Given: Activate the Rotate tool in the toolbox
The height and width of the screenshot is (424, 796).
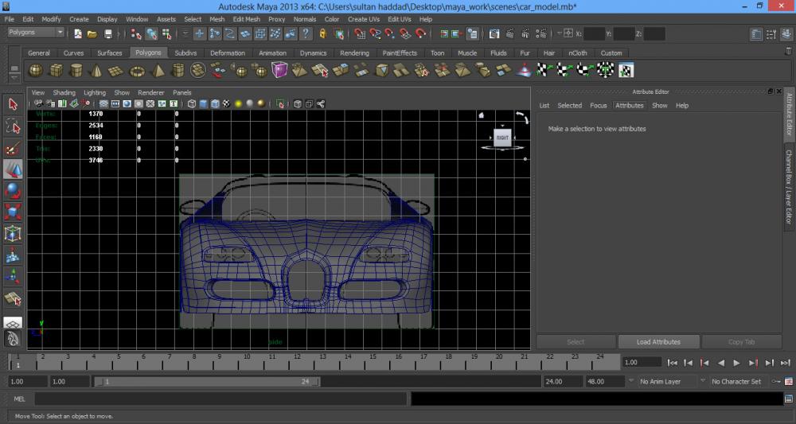Looking at the screenshot, I should 14,191.
